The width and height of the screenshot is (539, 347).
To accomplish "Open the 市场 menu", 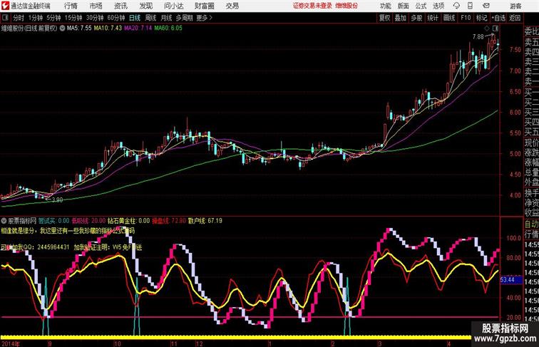I will [x=96, y=6].
